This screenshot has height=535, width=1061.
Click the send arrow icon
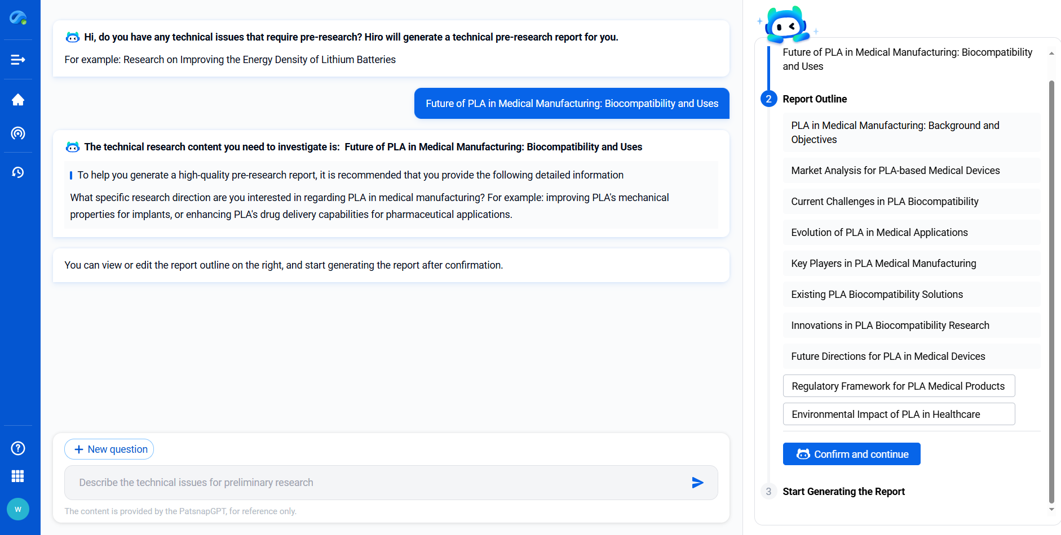pyautogui.click(x=697, y=483)
